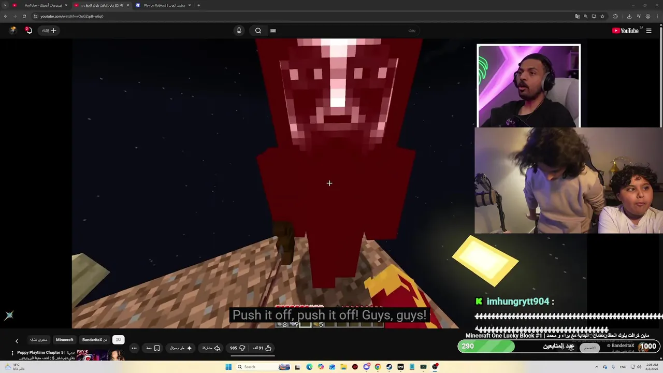Dislike the video (985)

pos(237,348)
